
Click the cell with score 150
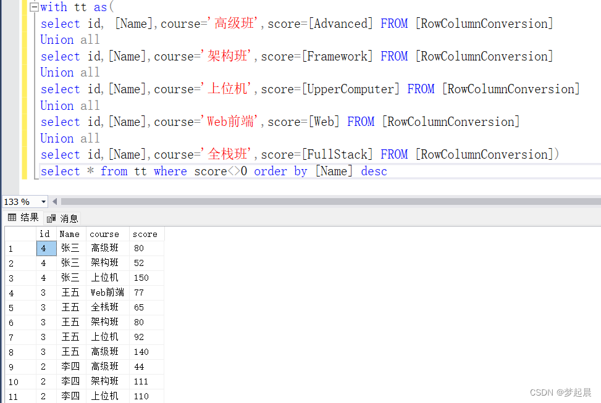pos(141,278)
